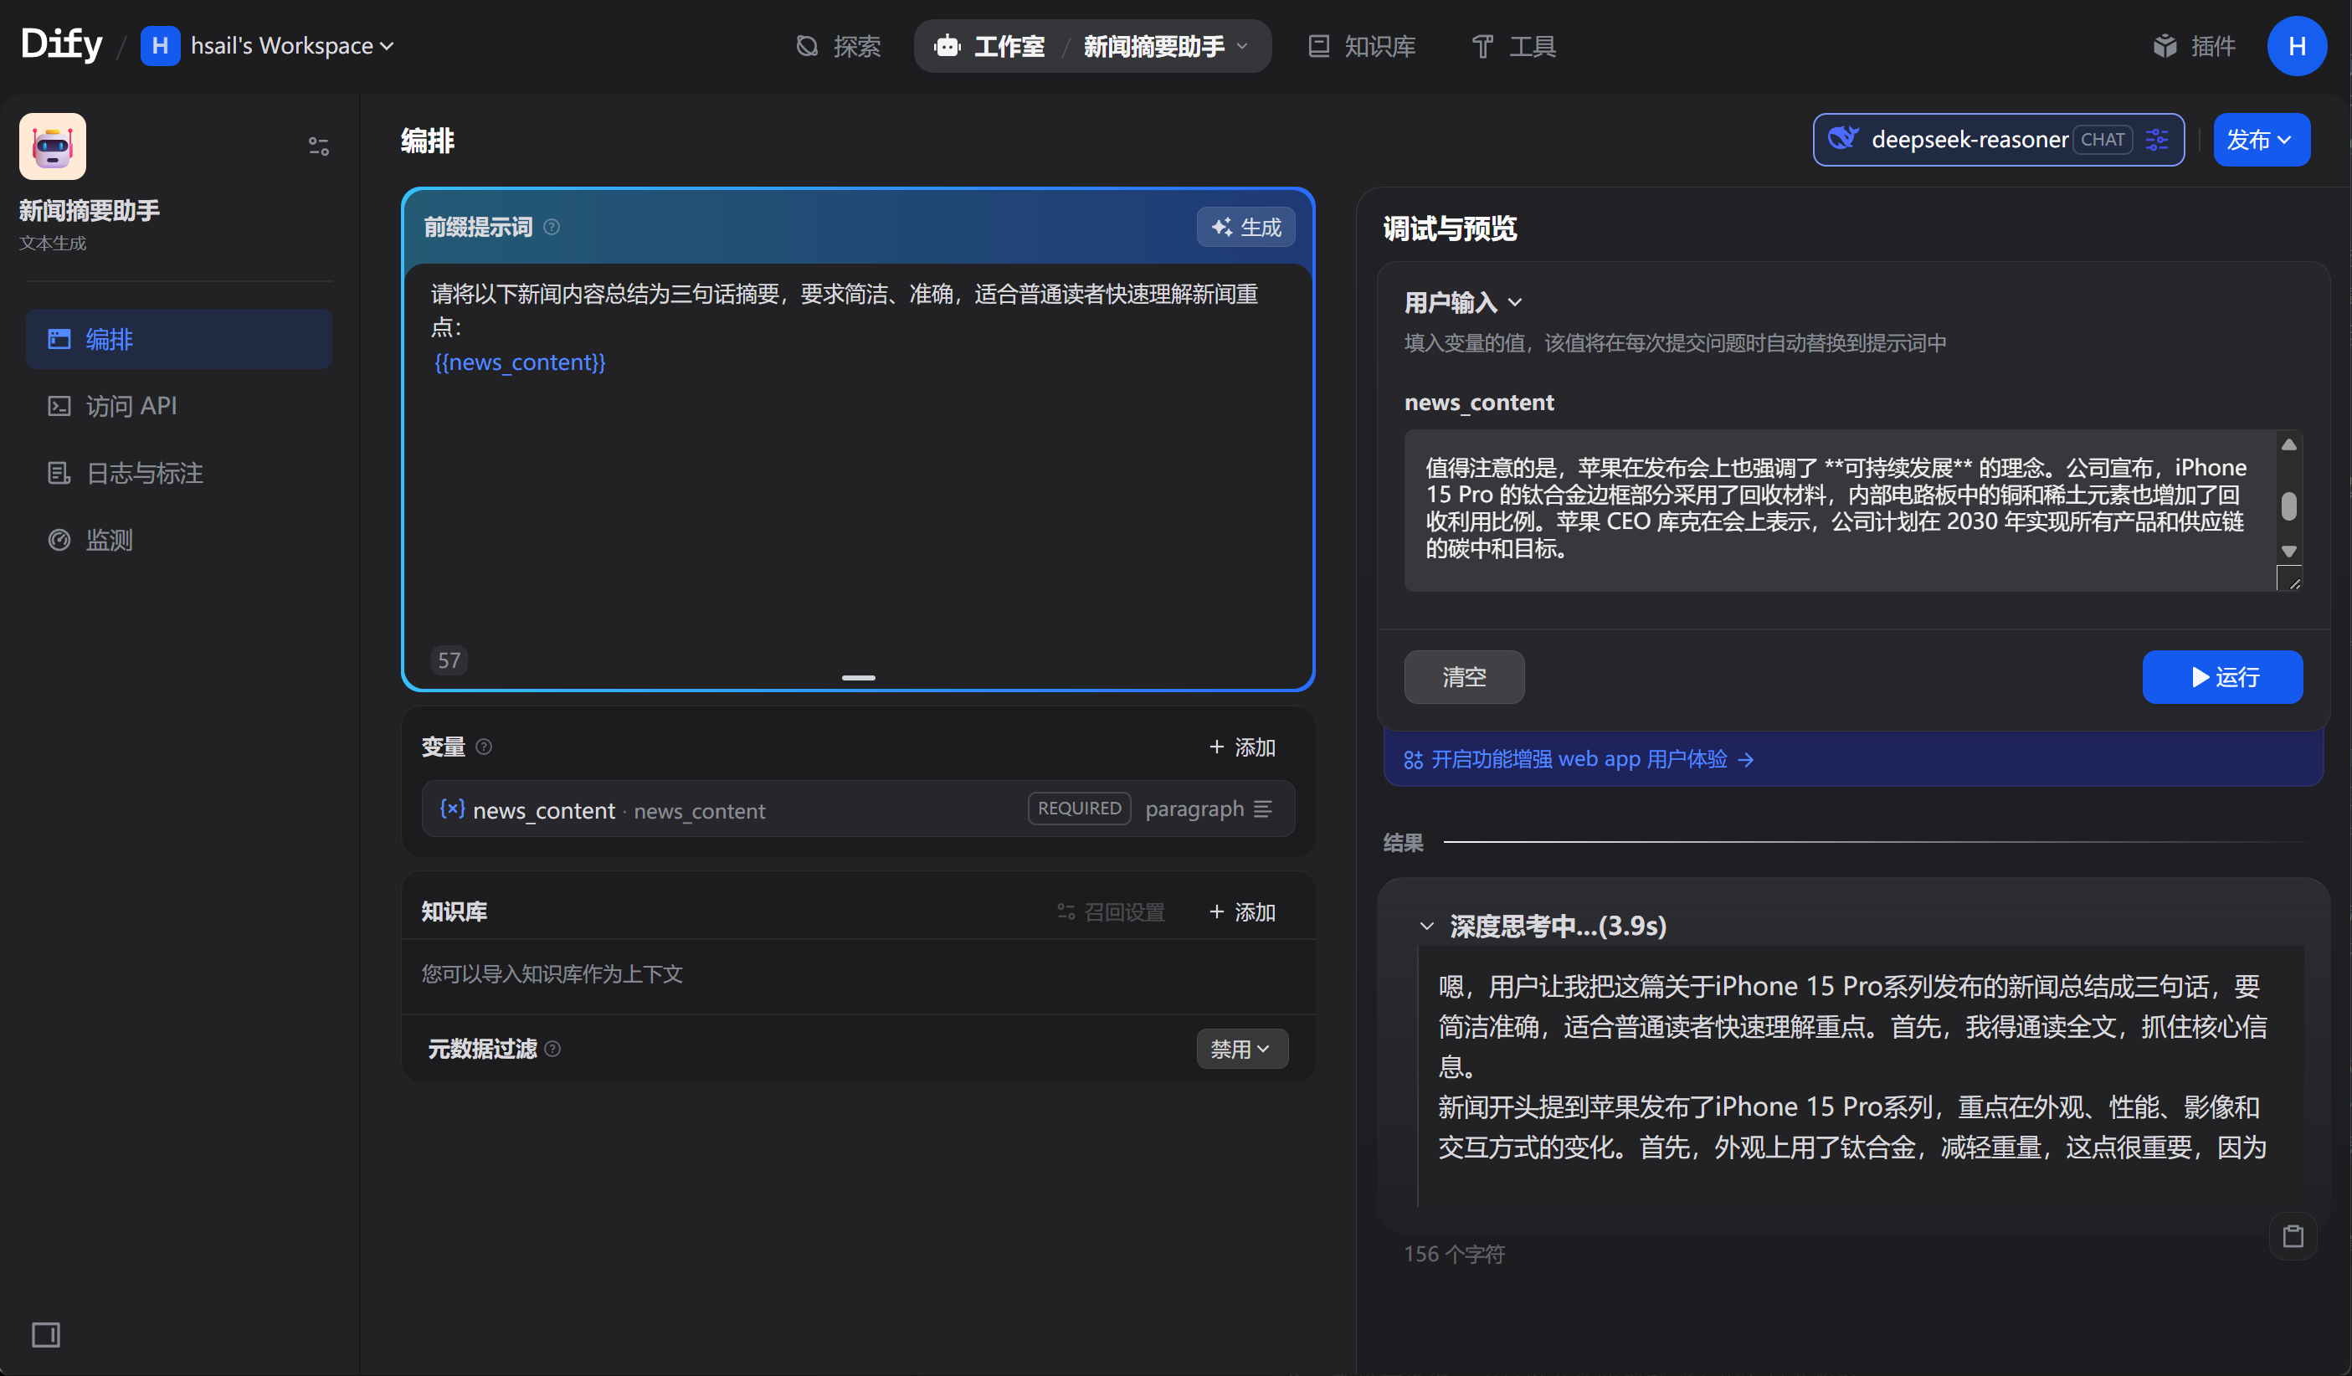This screenshot has width=2352, height=1376.
Task: Click the 清空 clear button
Action: tap(1463, 677)
